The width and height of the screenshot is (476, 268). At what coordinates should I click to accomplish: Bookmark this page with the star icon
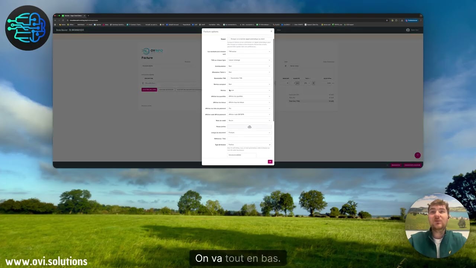(387, 20)
